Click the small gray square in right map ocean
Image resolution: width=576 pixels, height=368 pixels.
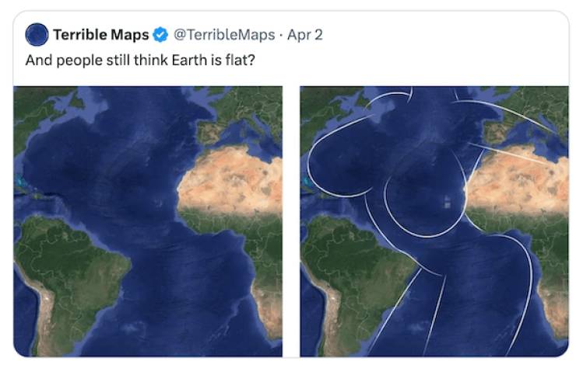(x=447, y=203)
